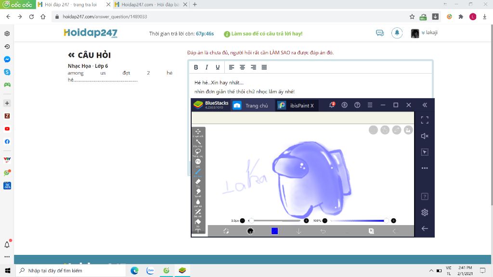Toggle bold formatting in the answer editor

point(196,67)
